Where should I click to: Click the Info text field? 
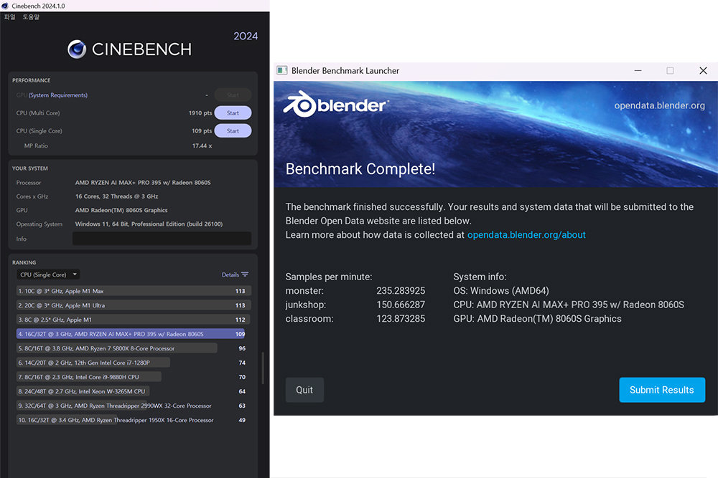click(x=162, y=239)
